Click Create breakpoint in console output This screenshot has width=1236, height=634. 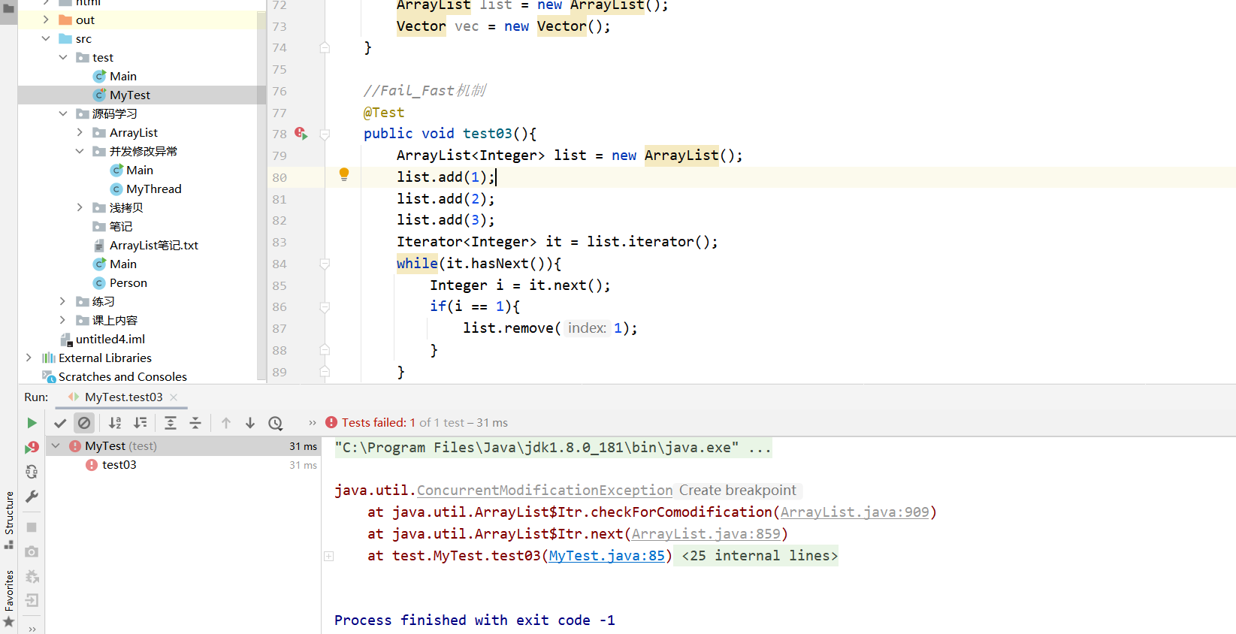pyautogui.click(x=737, y=491)
